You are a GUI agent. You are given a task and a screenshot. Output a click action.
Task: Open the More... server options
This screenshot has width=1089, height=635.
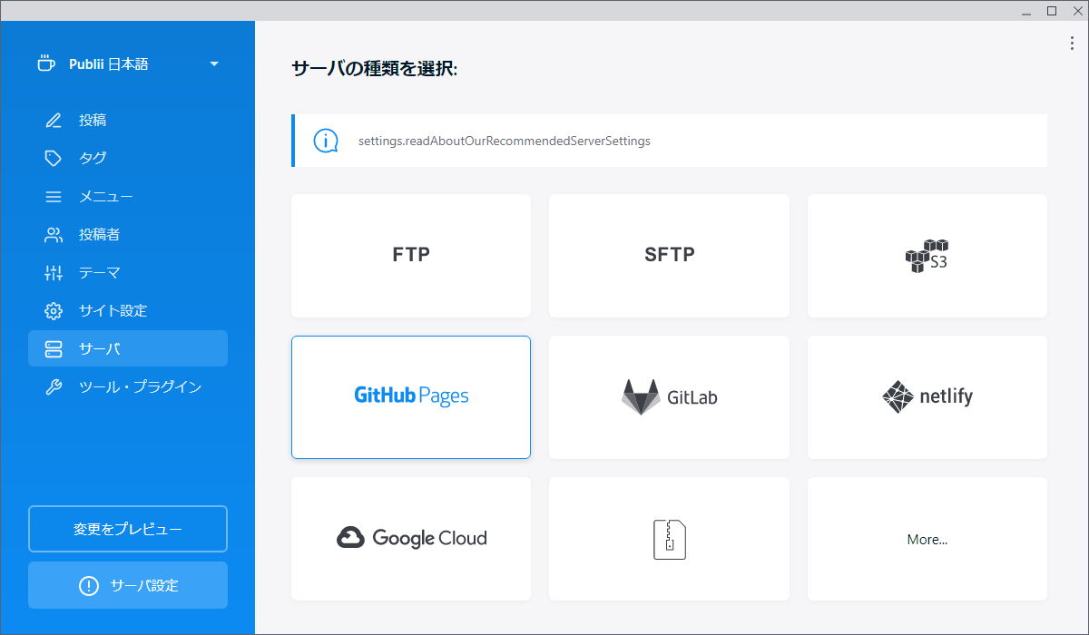pyautogui.click(x=927, y=538)
